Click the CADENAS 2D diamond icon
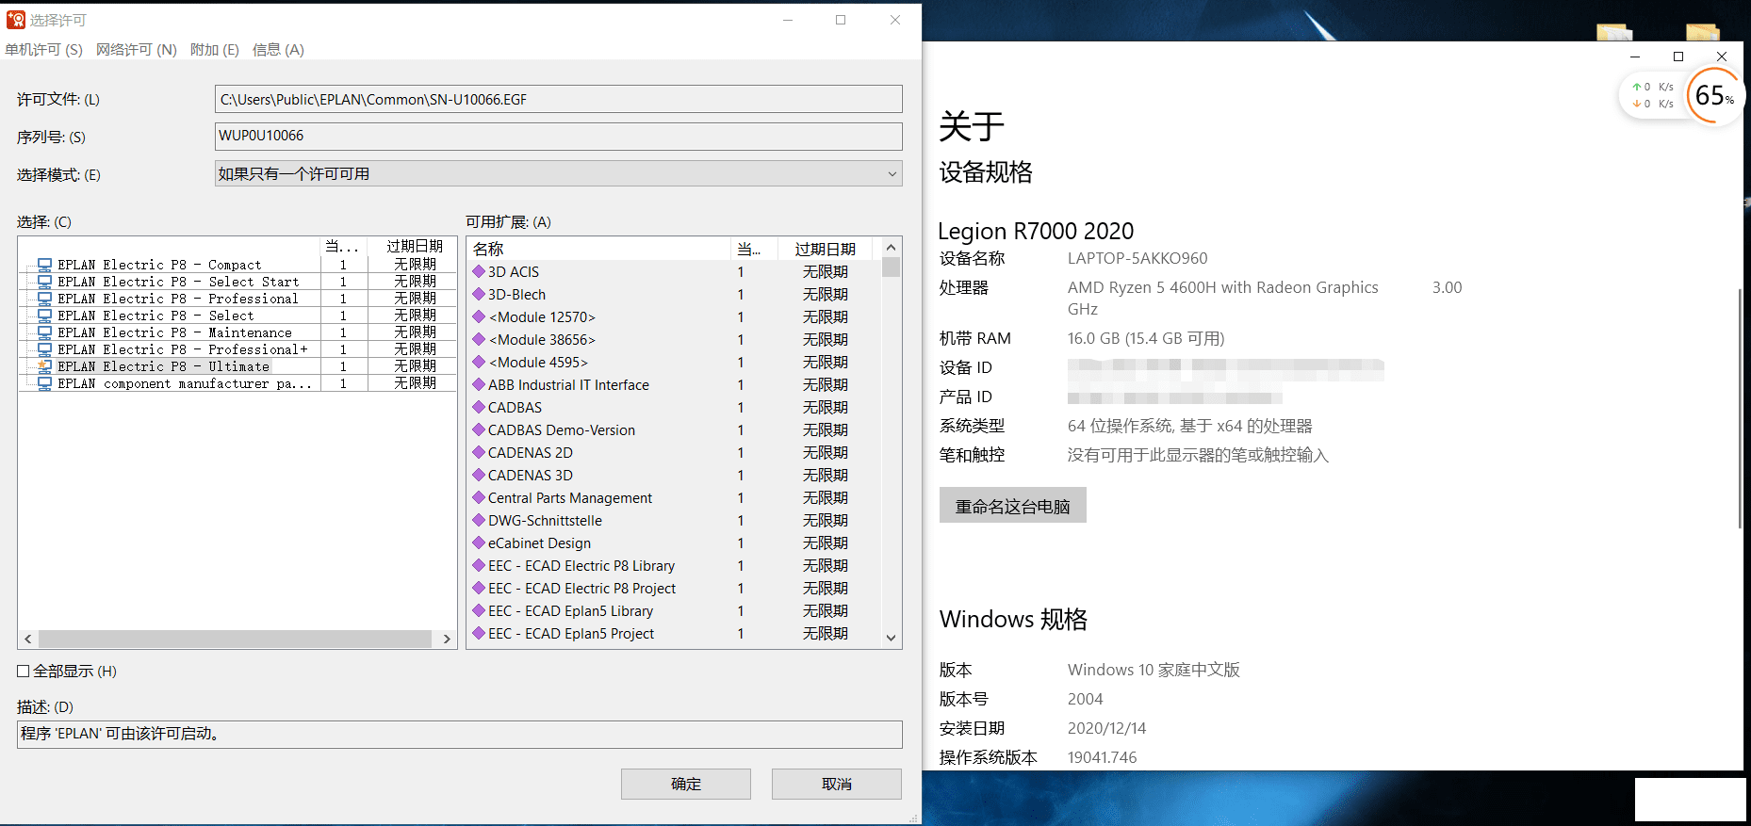Viewport: 1751px width, 826px height. (x=479, y=452)
